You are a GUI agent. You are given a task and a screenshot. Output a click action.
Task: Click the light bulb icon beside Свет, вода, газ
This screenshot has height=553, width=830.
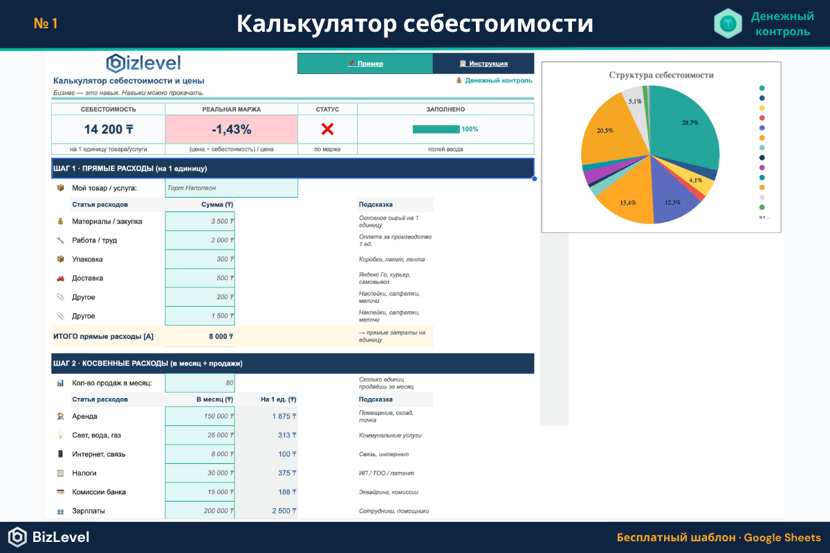coord(62,435)
